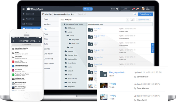The height and width of the screenshot is (104, 176).
Task: Switch to the Tasks tab
Action: [x=46, y=44]
